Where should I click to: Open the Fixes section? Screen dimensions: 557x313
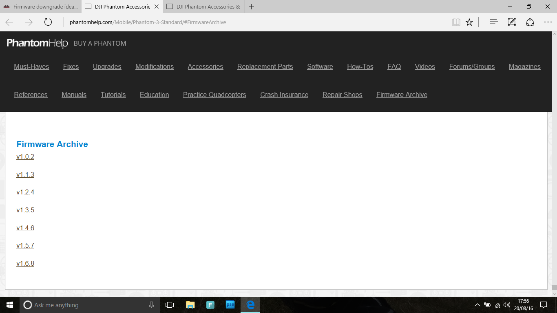click(71, 67)
